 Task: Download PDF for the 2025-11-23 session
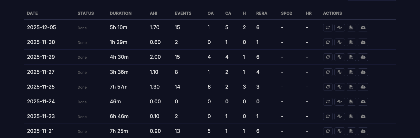tap(352, 116)
